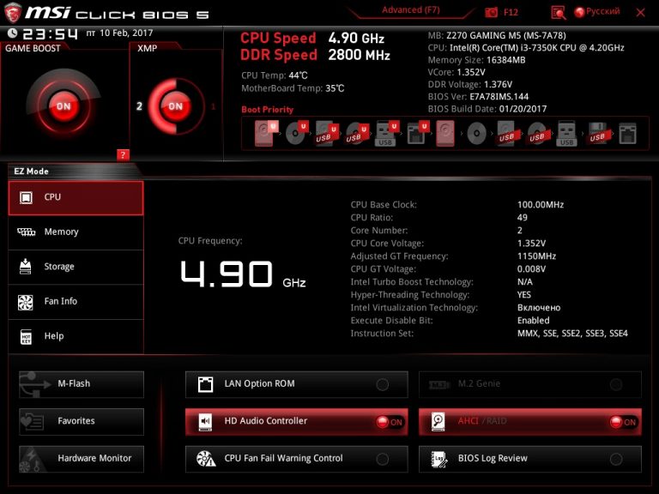
Task: Select legacy CD/DVD boot icon without badge
Action: coord(476,134)
